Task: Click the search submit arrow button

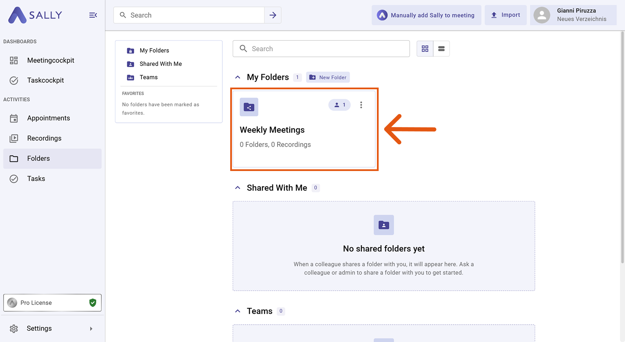Action: point(273,15)
